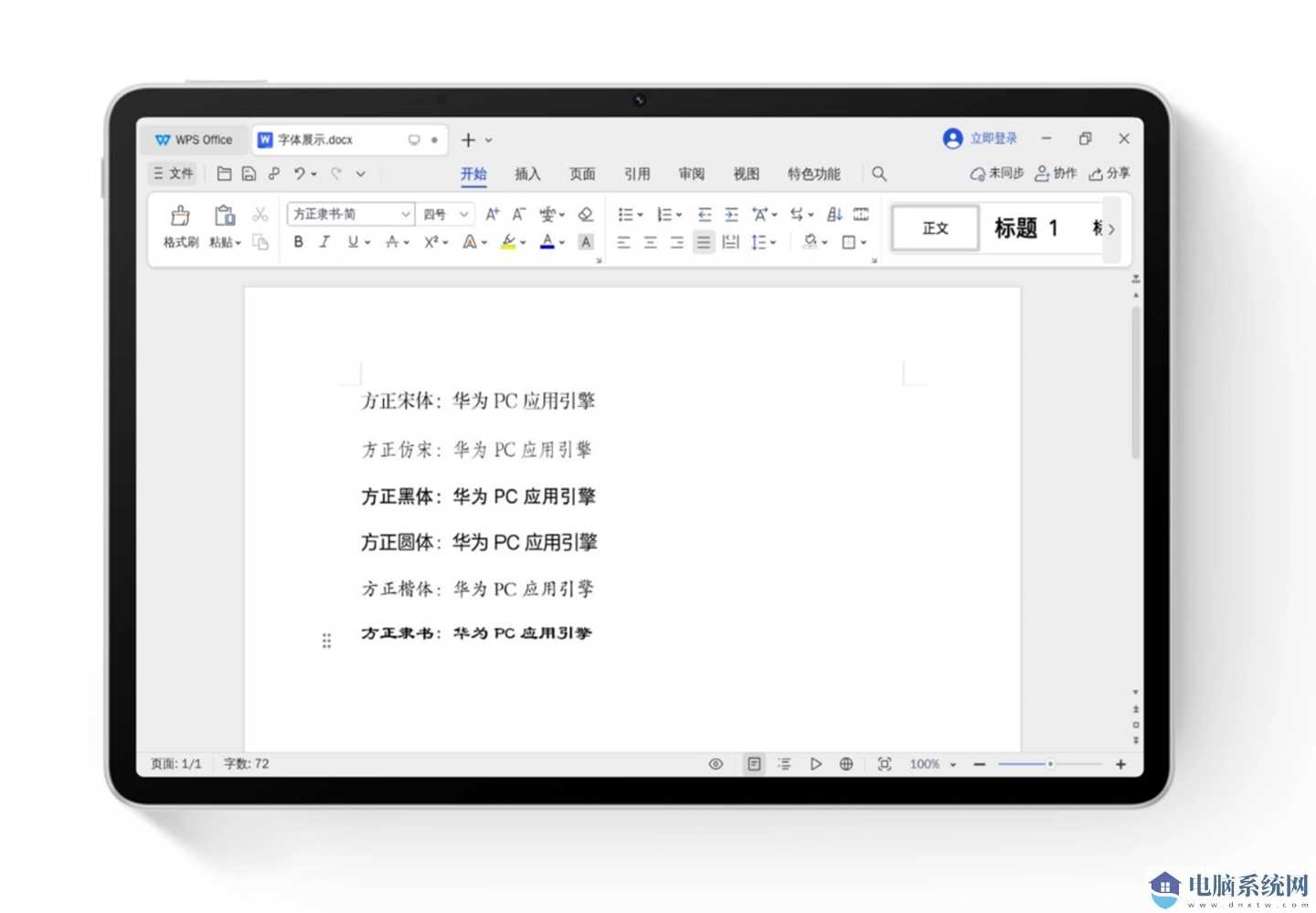Expand the line spacing dropdown
Image resolution: width=1316 pixels, height=913 pixels.
click(x=772, y=243)
